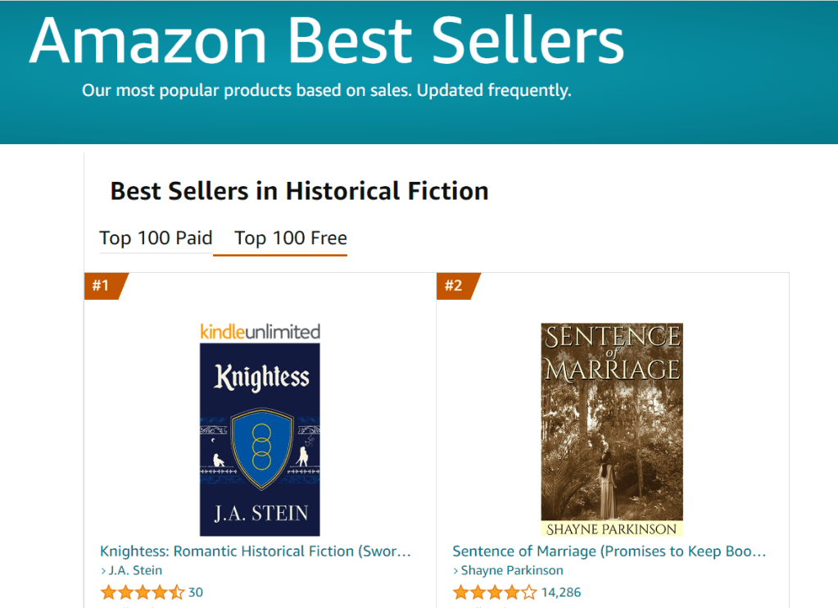Click the kindleunlimited logo above Knightess
The image size is (838, 608).
[260, 332]
